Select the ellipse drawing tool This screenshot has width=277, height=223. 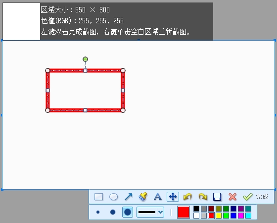[114, 197]
